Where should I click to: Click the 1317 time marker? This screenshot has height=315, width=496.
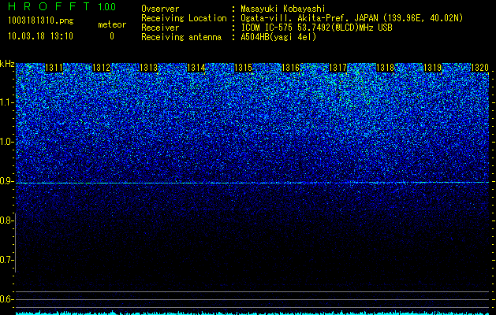[338, 68]
